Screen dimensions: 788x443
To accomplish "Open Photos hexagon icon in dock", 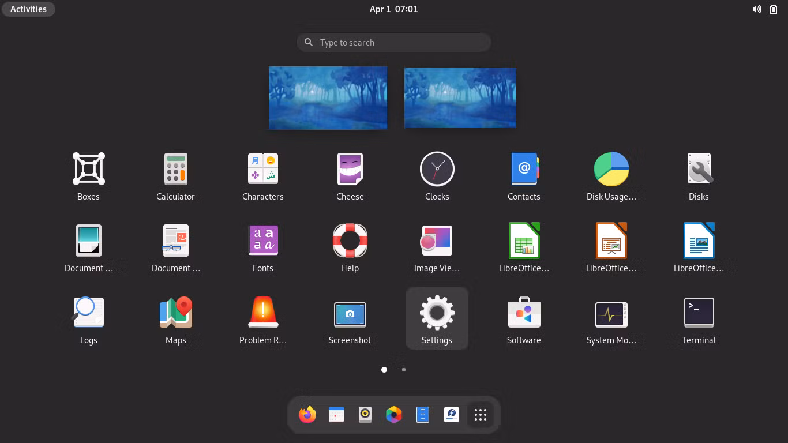I will 394,414.
